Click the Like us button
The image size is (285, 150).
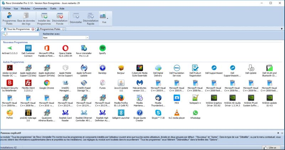pyautogui.click(x=271, y=148)
